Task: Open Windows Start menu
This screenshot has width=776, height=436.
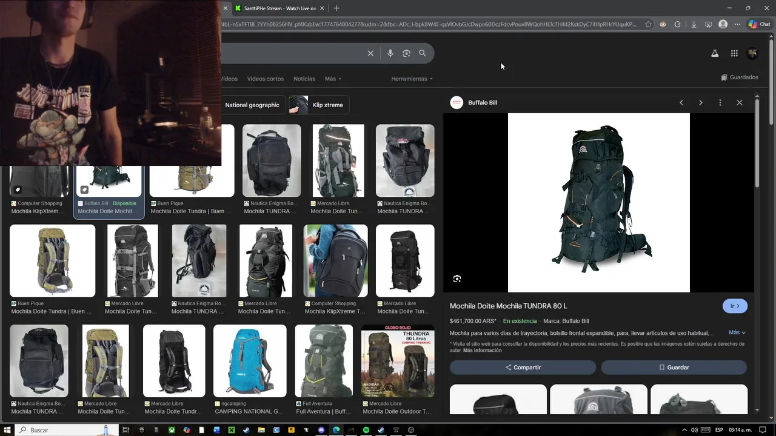Action: [x=7, y=430]
